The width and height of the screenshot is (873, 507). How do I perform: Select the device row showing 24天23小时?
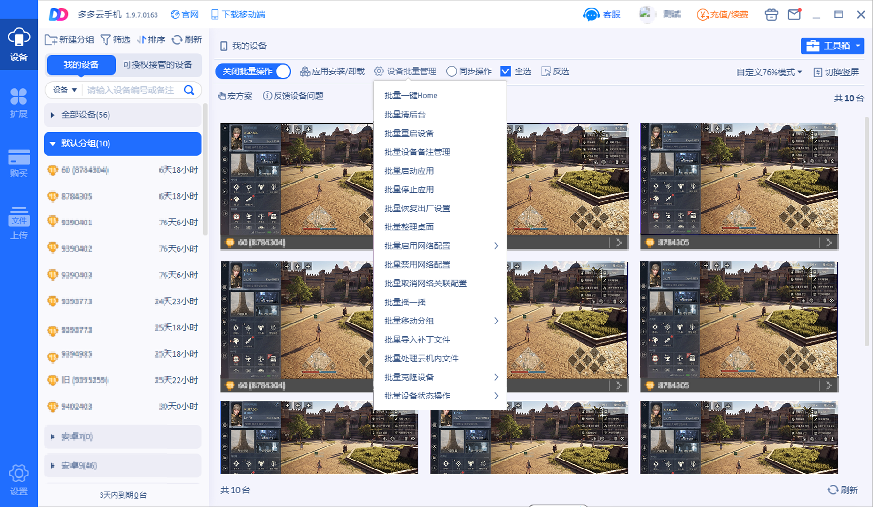point(123,301)
